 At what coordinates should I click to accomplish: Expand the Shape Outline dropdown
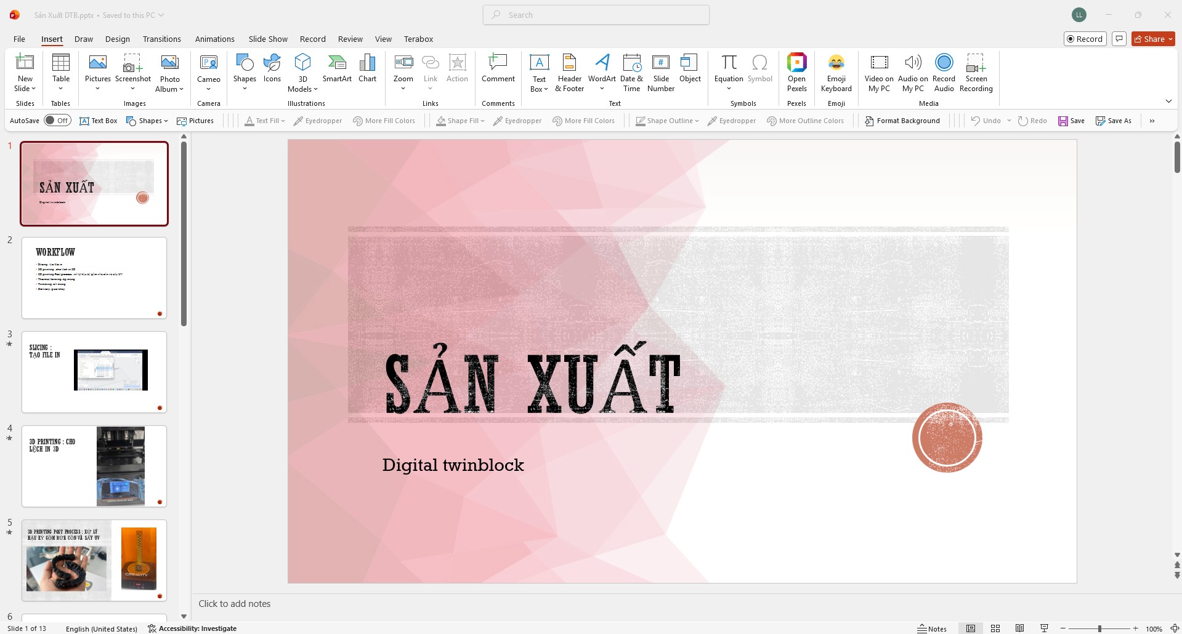697,121
